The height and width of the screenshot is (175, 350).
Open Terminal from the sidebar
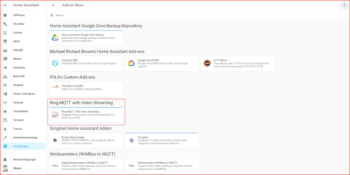coord(23,120)
